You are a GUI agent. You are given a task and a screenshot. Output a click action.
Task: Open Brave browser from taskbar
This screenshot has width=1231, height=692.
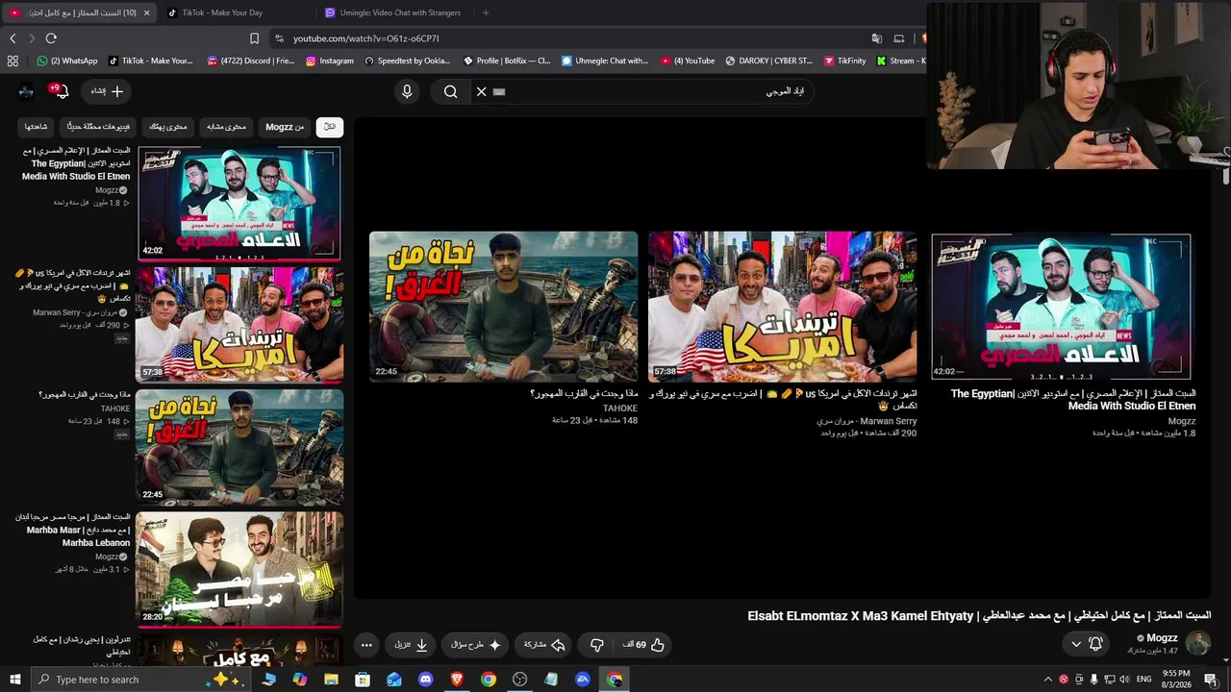(457, 680)
